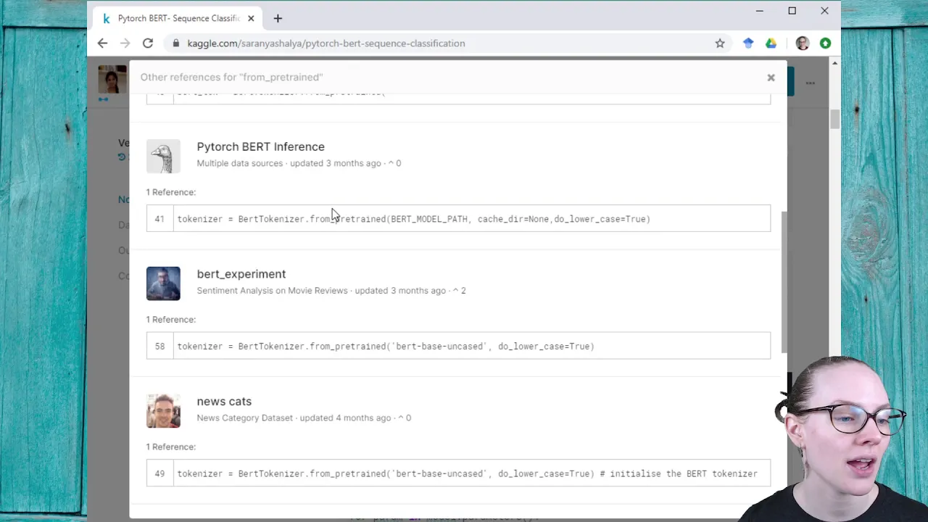
Task: Click code line 58 in bert_experiment
Action: (x=458, y=346)
